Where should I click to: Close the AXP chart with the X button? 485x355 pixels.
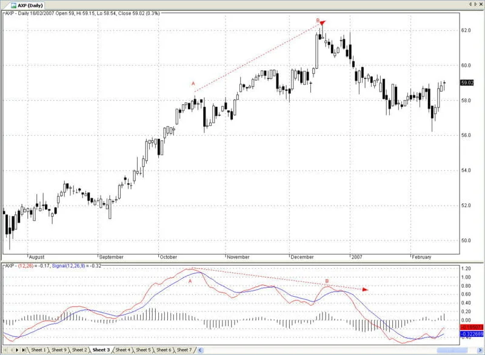pyautogui.click(x=481, y=4)
